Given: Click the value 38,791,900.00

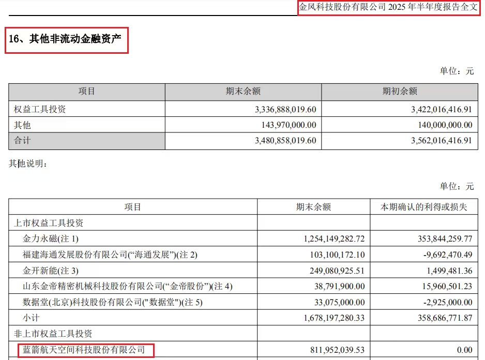Looking at the screenshot, I should coord(339,287).
